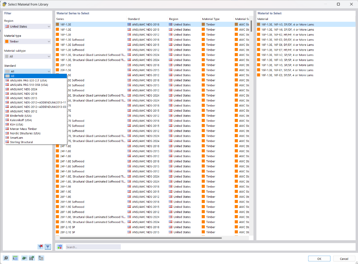
Task: Click the import material icon with arrow
Action: point(24,258)
